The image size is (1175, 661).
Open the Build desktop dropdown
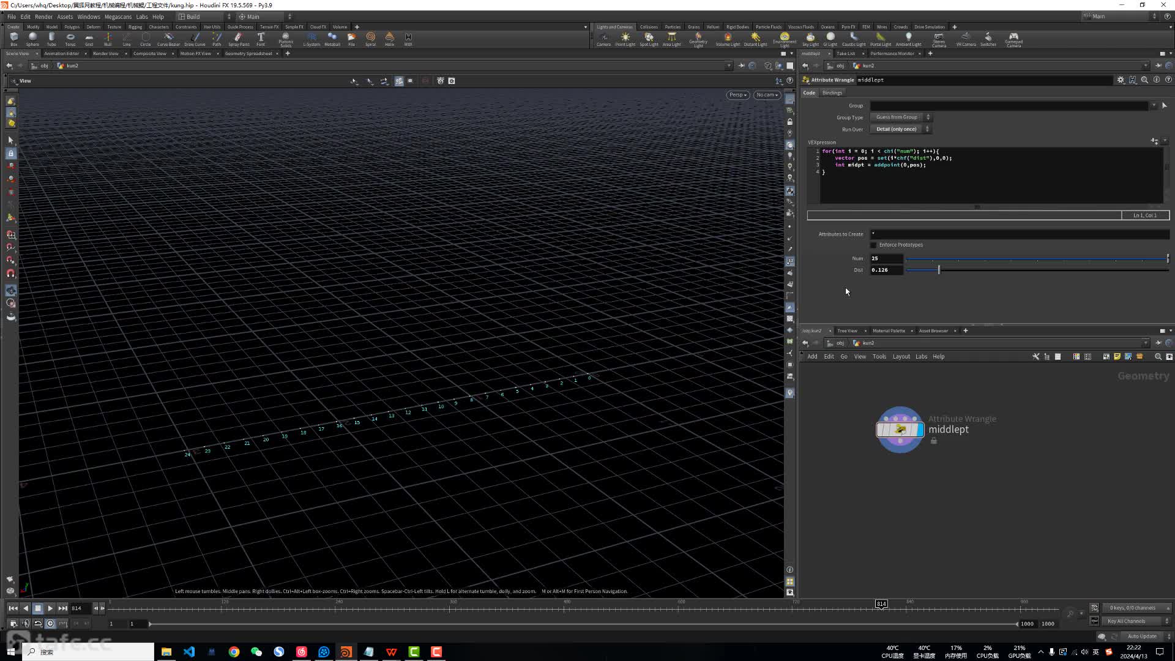(204, 17)
